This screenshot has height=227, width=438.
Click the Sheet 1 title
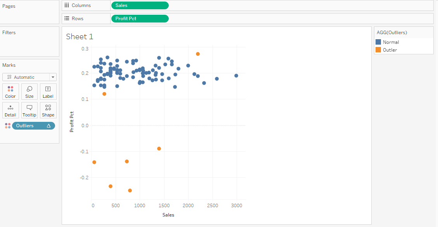click(80, 36)
